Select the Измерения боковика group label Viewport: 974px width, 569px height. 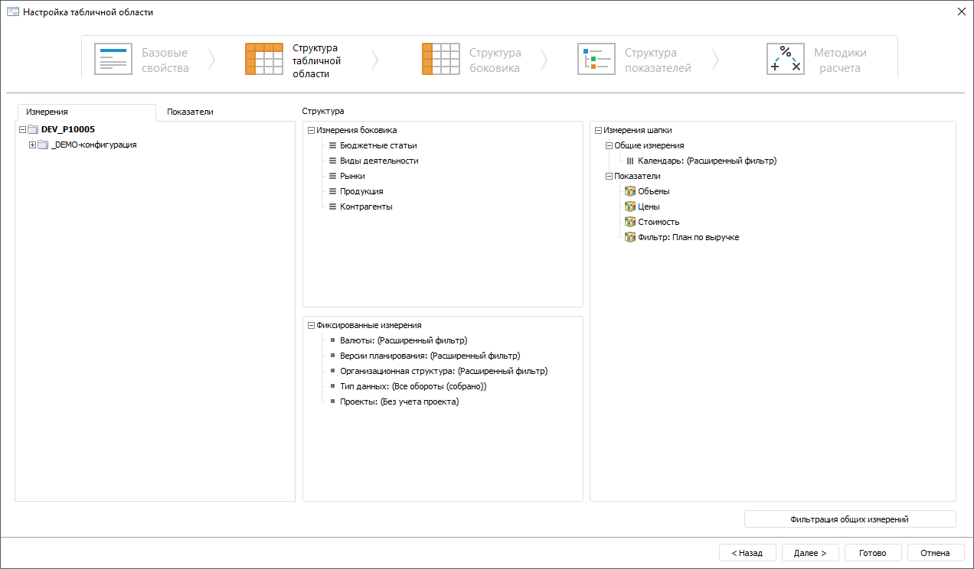tap(357, 131)
